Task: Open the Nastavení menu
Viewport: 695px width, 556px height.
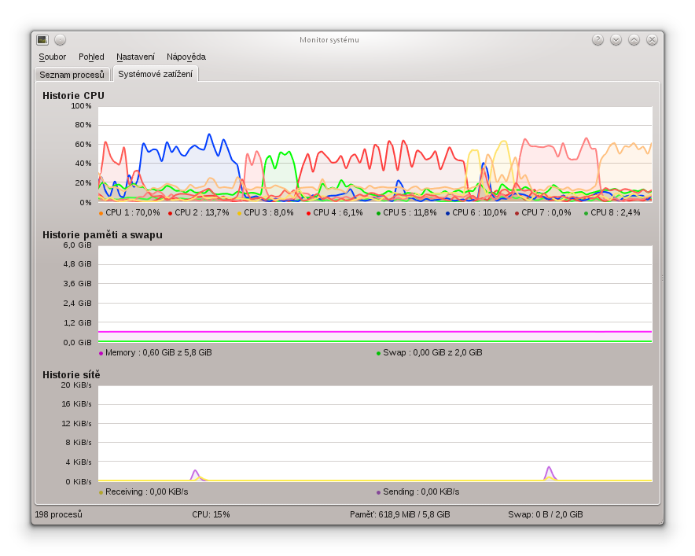Action: pos(136,57)
